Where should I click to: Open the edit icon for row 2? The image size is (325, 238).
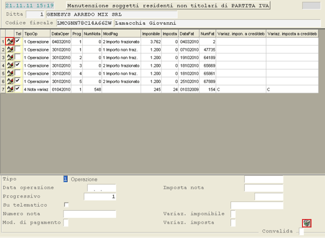tap(10, 50)
